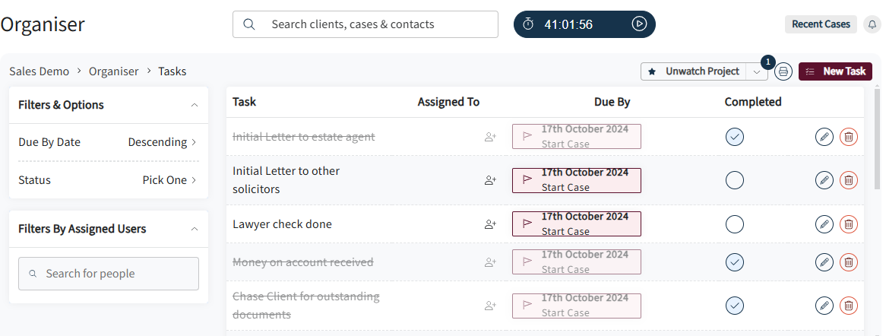Start the timer with the play icon

(639, 24)
